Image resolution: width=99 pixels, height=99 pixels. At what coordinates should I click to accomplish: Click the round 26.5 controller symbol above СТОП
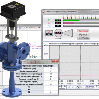[59, 33]
